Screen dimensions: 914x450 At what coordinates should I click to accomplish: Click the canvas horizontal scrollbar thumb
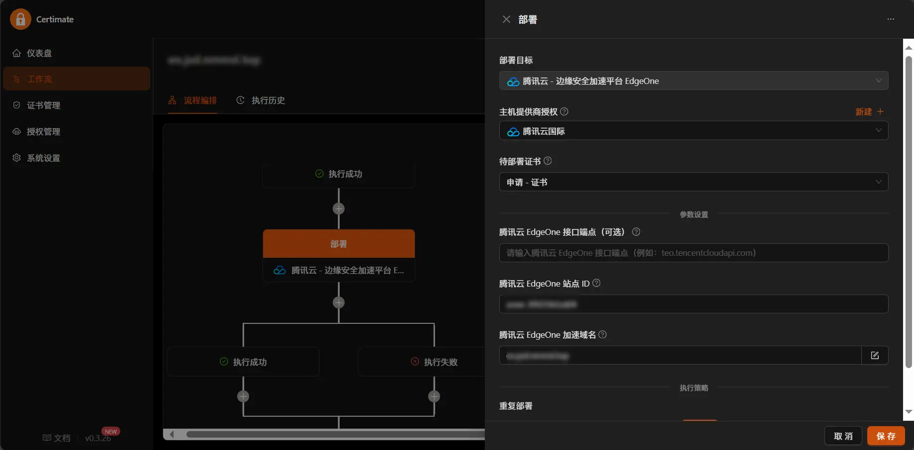[336, 435]
